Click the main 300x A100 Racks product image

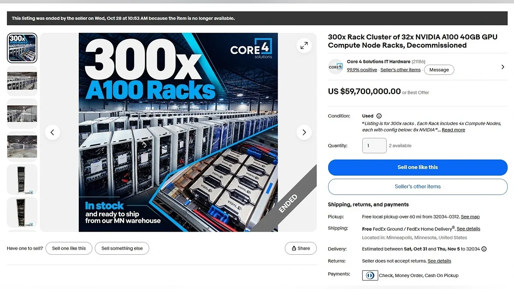[178, 132]
